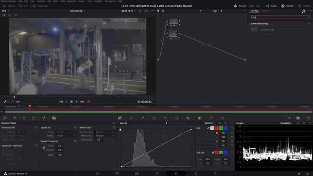Select Y luminance channel in Edit row
This screenshot has height=176, width=313.
212,128
